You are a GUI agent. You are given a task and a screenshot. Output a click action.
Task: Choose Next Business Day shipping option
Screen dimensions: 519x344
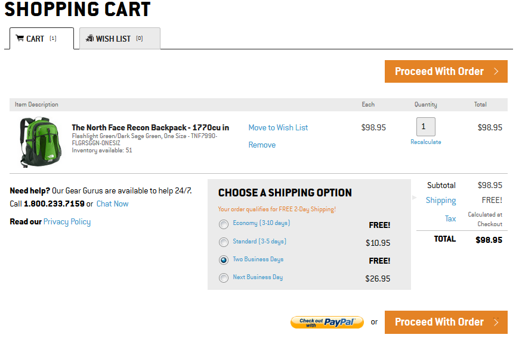point(224,278)
